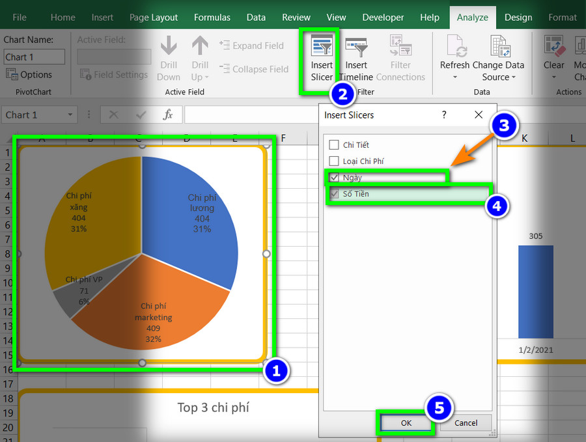Select row 18 header
Screen dimensions: 586x442
pyautogui.click(x=8, y=398)
